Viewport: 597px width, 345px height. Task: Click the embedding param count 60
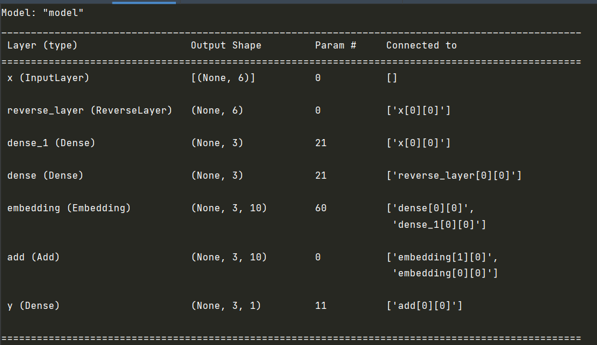coord(320,208)
